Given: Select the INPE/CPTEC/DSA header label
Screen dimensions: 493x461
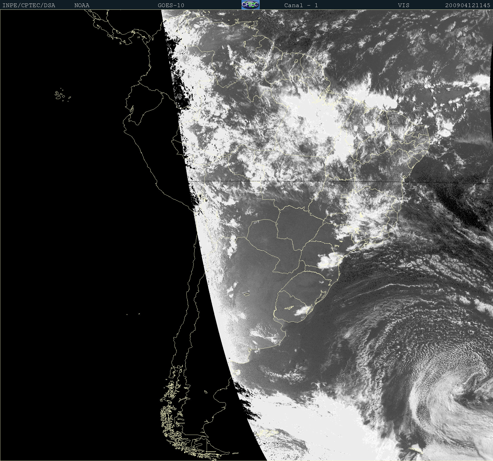Looking at the screenshot, I should coord(29,5).
